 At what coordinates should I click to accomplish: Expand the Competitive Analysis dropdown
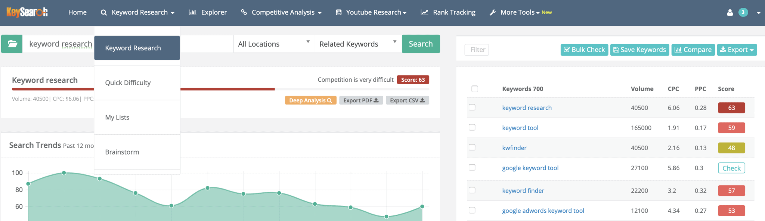tap(281, 12)
